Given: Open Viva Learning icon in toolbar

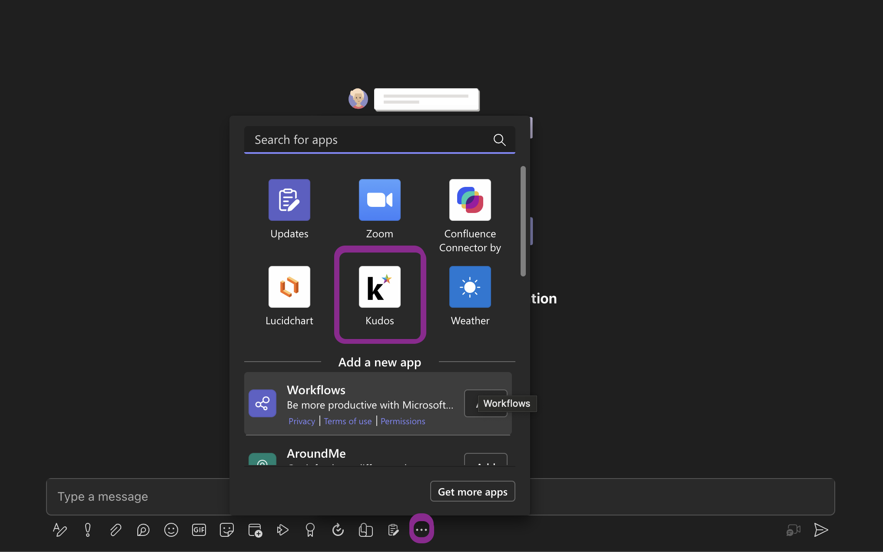Looking at the screenshot, I should point(366,530).
